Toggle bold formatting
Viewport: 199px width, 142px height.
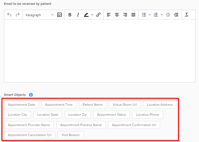70,15
